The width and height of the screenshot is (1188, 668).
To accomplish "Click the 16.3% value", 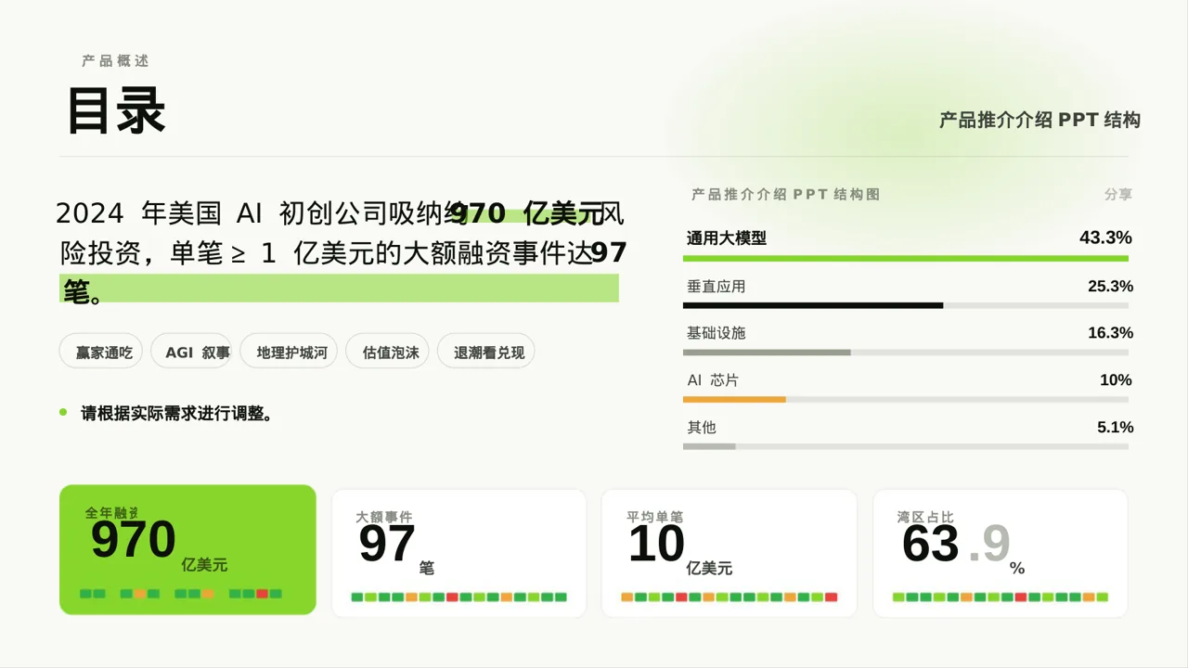I will pos(1110,333).
